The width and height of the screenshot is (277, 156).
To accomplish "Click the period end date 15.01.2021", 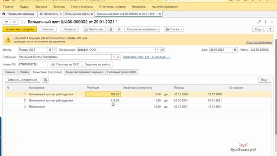I will (x=215, y=107).
